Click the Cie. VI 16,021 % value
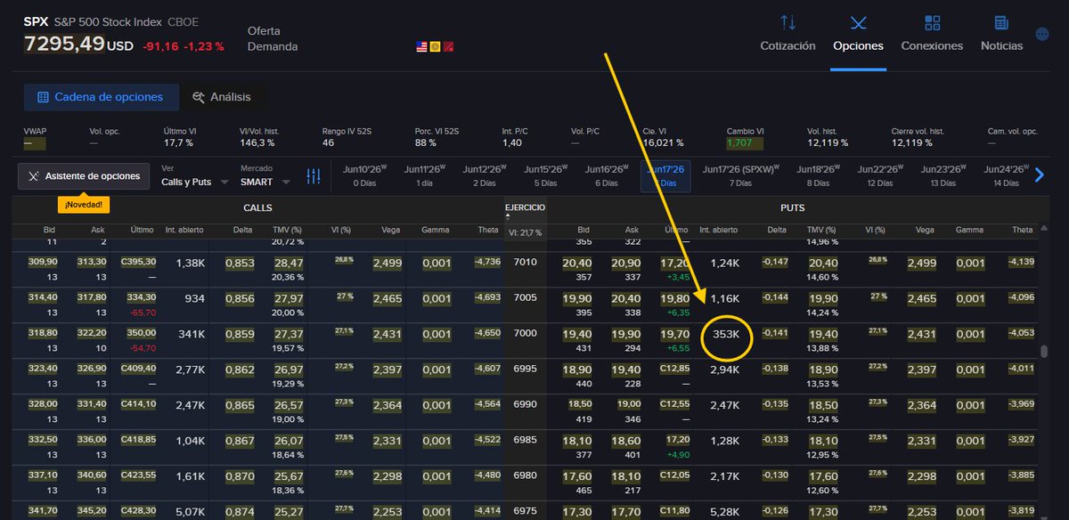1069x520 pixels. 663,142
